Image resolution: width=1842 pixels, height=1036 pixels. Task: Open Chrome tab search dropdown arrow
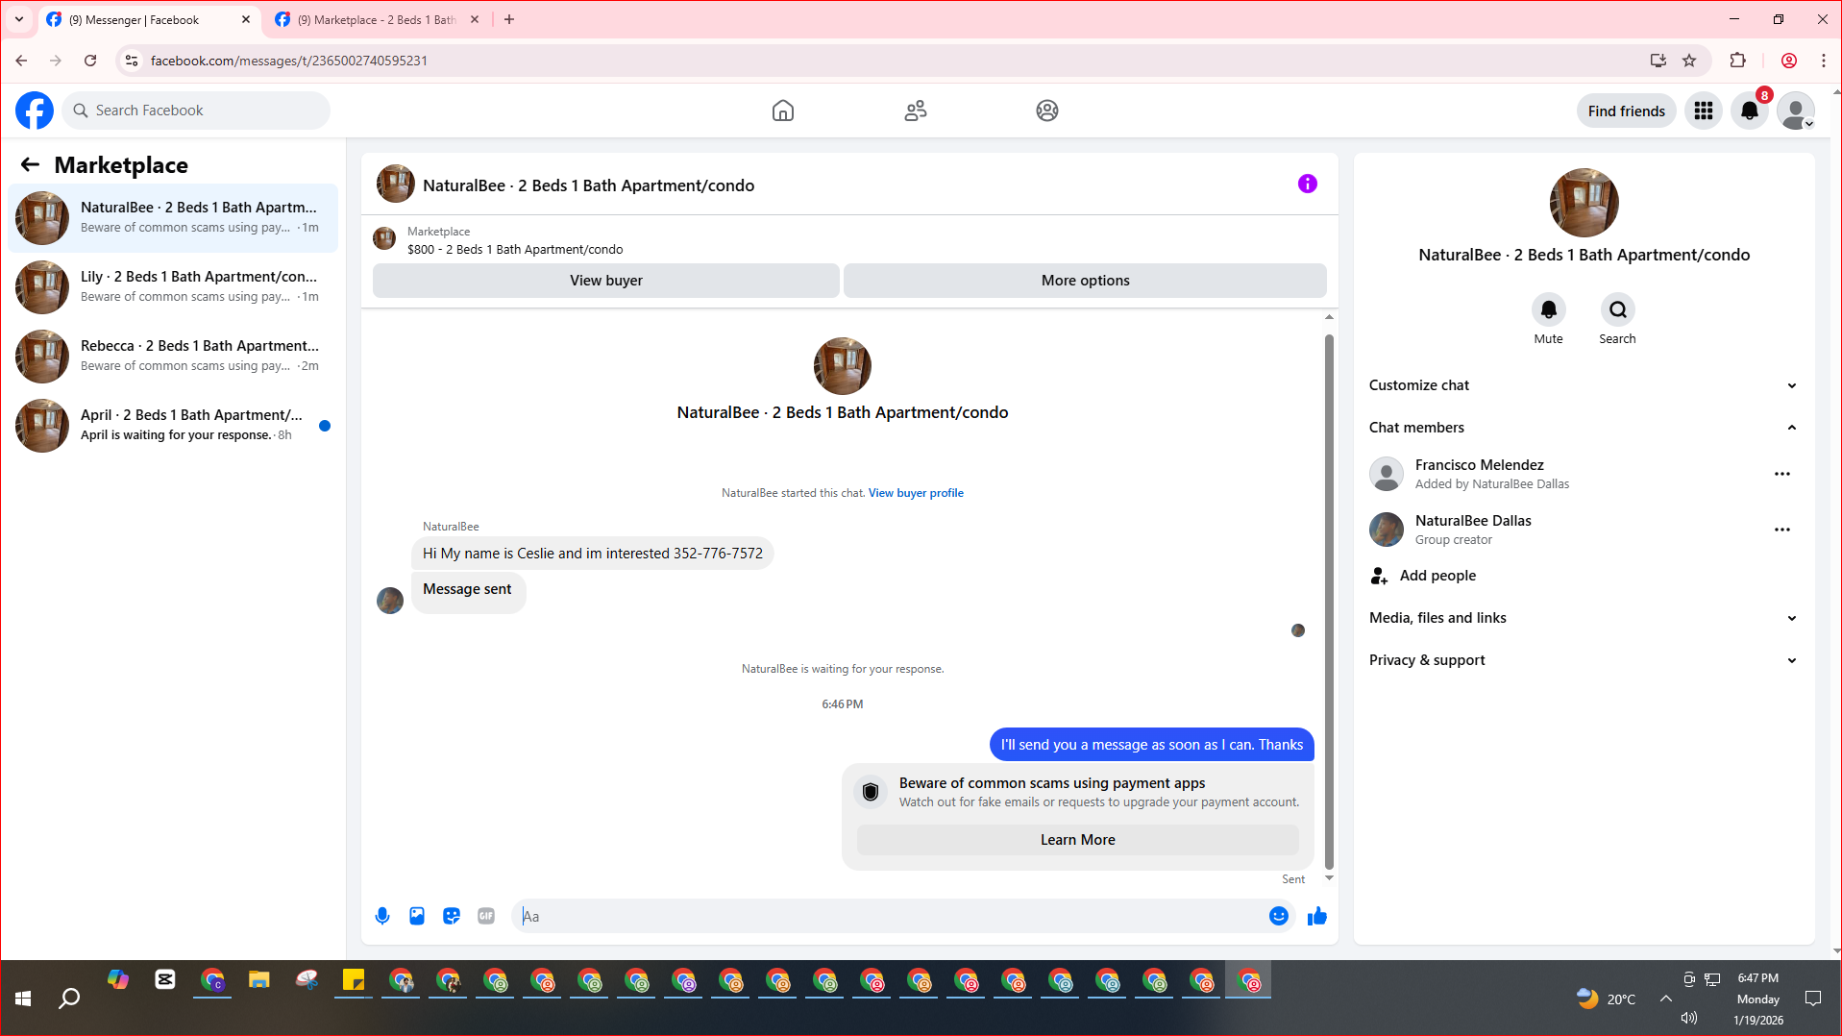click(19, 19)
